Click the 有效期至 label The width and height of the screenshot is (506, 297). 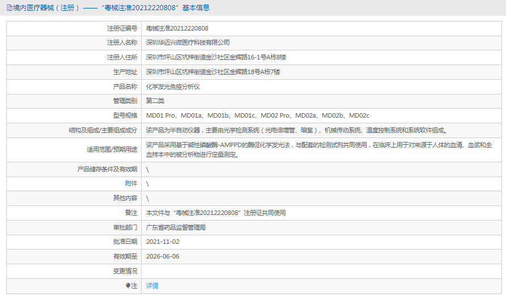click(125, 256)
